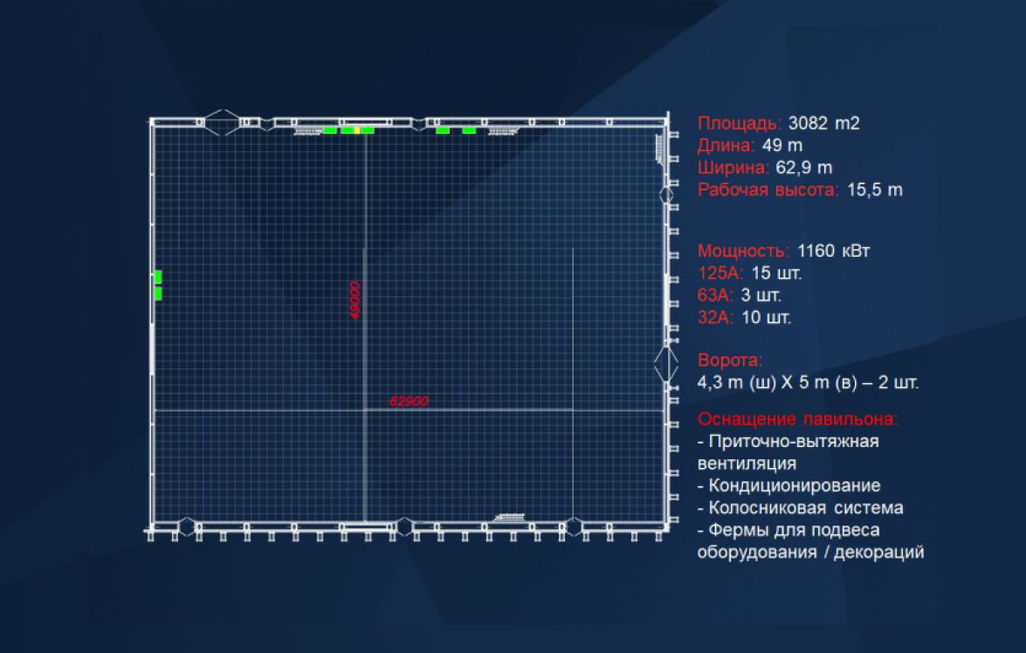Click the red "Площадь:" label
The height and width of the screenshot is (653, 1026).
pyautogui.click(x=740, y=123)
